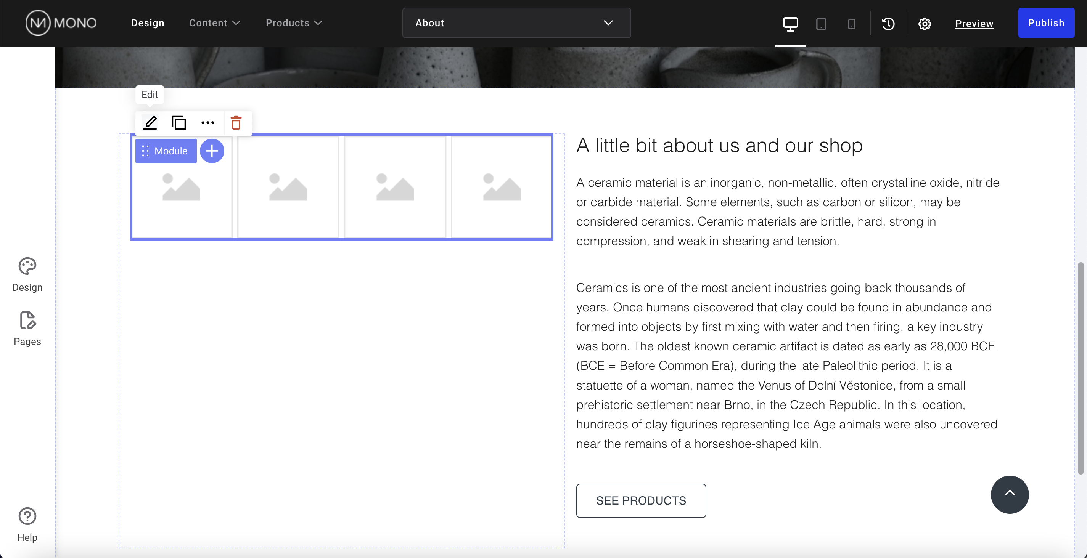Open Design palette sidebar icon
Image resolution: width=1087 pixels, height=558 pixels.
tap(27, 274)
